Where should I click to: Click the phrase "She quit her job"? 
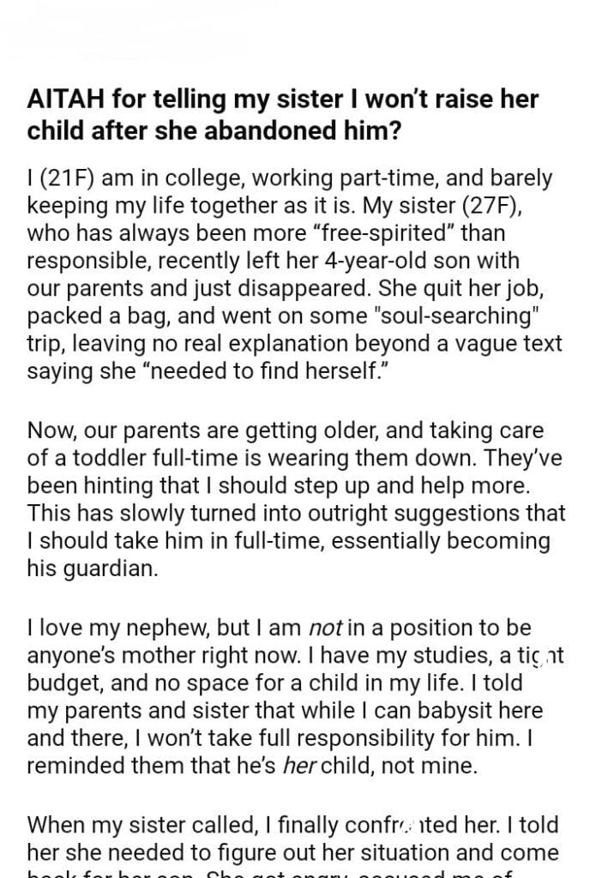point(496,287)
